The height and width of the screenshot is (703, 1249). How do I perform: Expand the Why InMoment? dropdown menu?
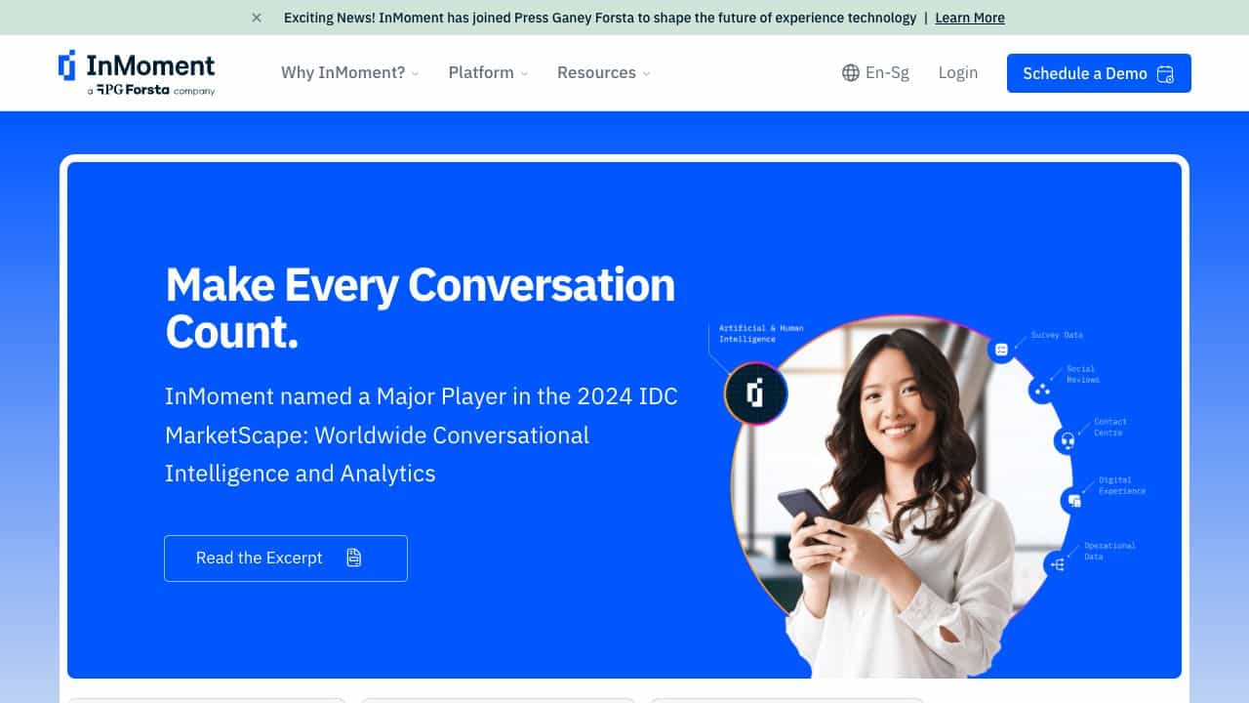tap(349, 73)
